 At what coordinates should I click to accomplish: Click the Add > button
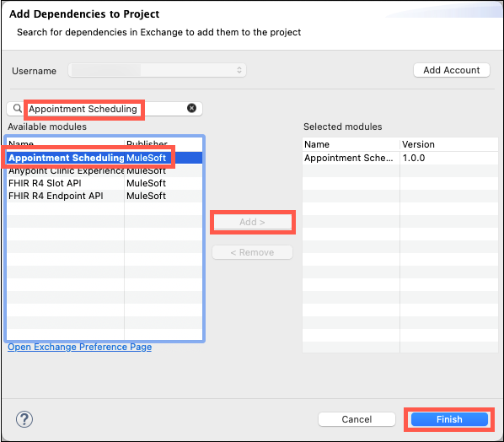point(253,222)
